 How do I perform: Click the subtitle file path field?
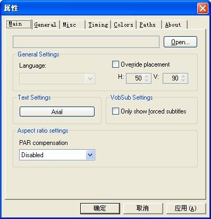[x=86, y=42]
